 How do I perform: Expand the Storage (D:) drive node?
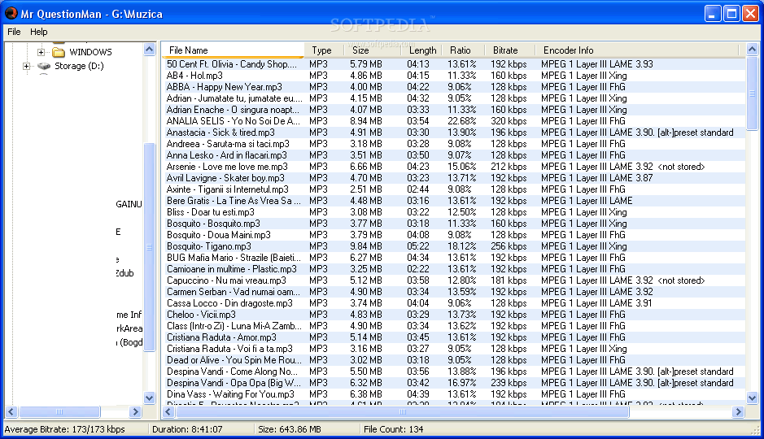(26, 66)
